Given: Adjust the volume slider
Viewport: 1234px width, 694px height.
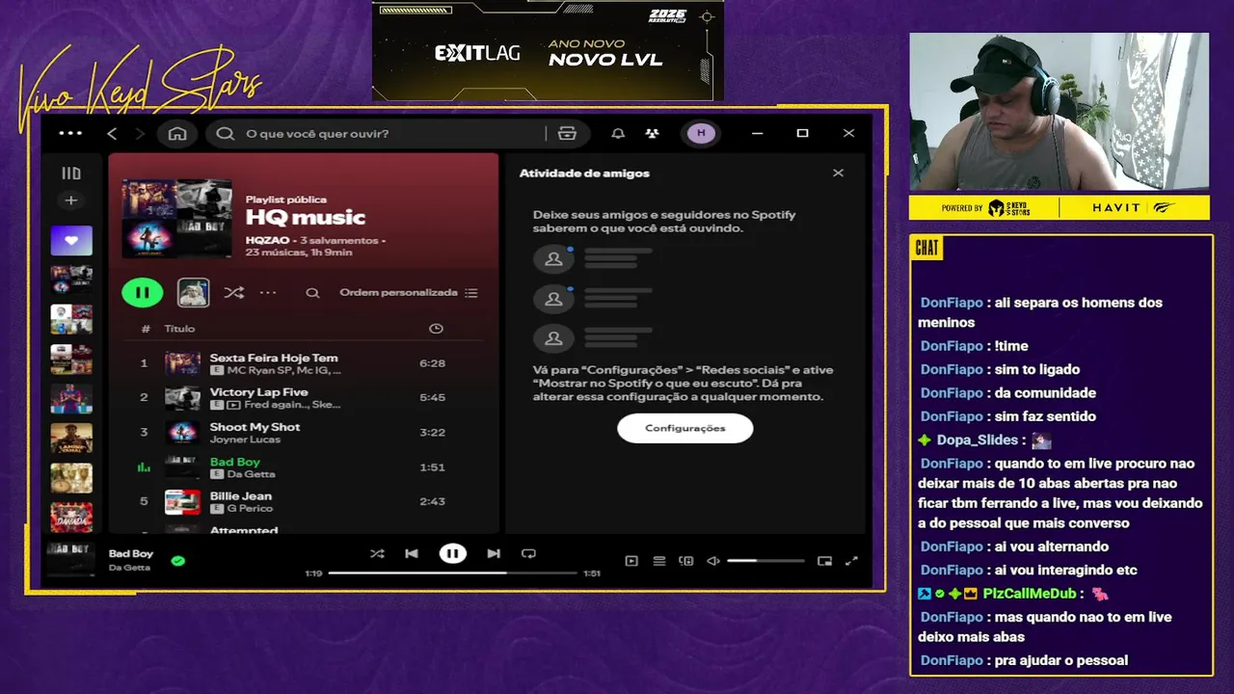Looking at the screenshot, I should (x=765, y=561).
